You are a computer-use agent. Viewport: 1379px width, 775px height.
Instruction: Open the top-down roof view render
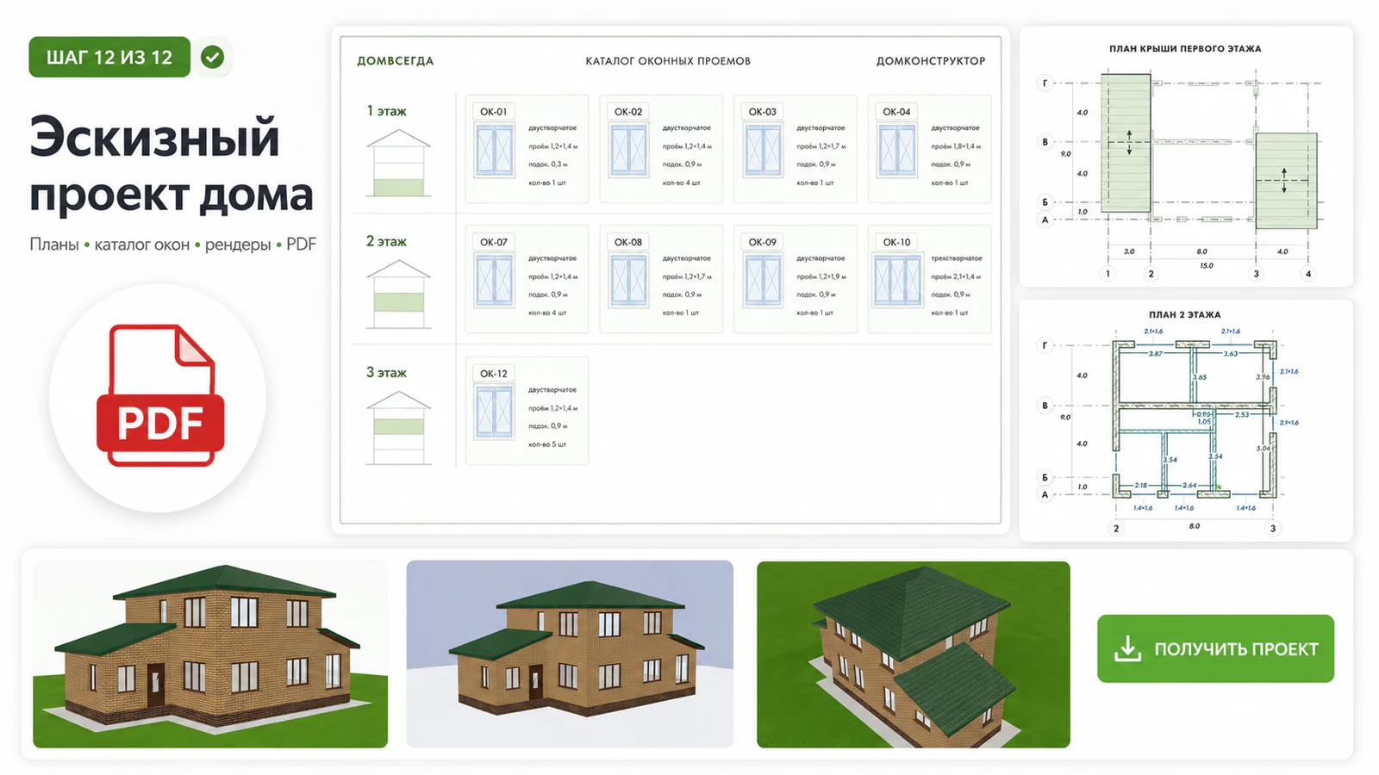coord(914,654)
